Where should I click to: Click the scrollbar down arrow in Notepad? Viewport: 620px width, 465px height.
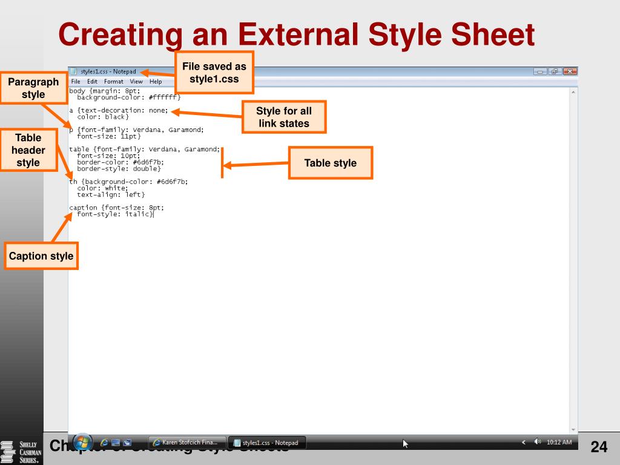[x=573, y=430]
